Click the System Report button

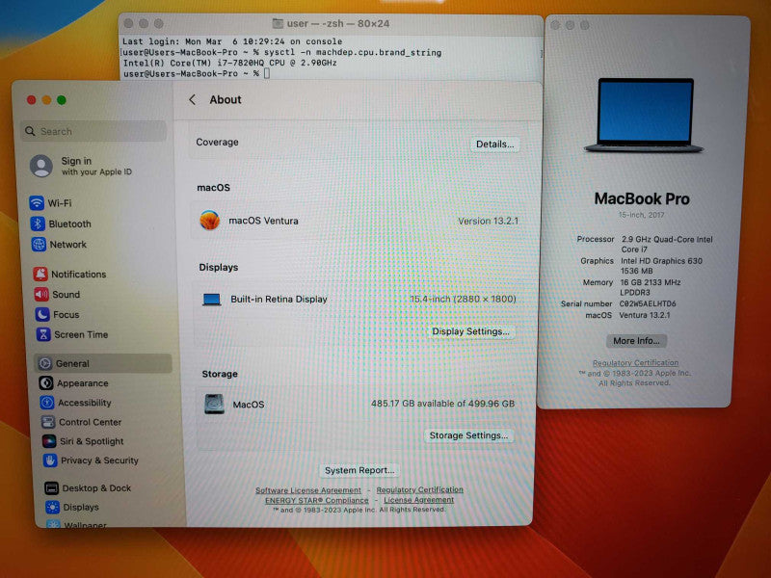point(359,470)
